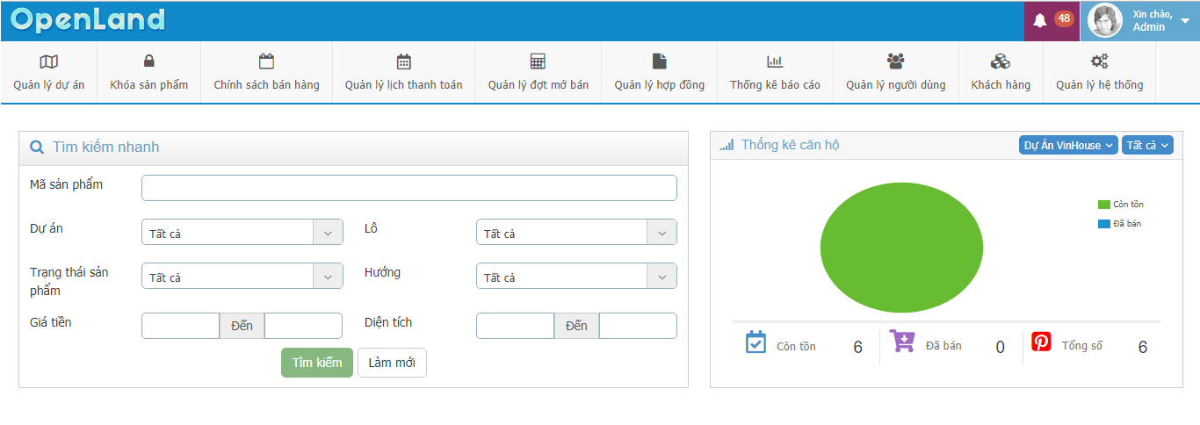Open the Lô combo box
The image size is (1200, 425).
[576, 233]
